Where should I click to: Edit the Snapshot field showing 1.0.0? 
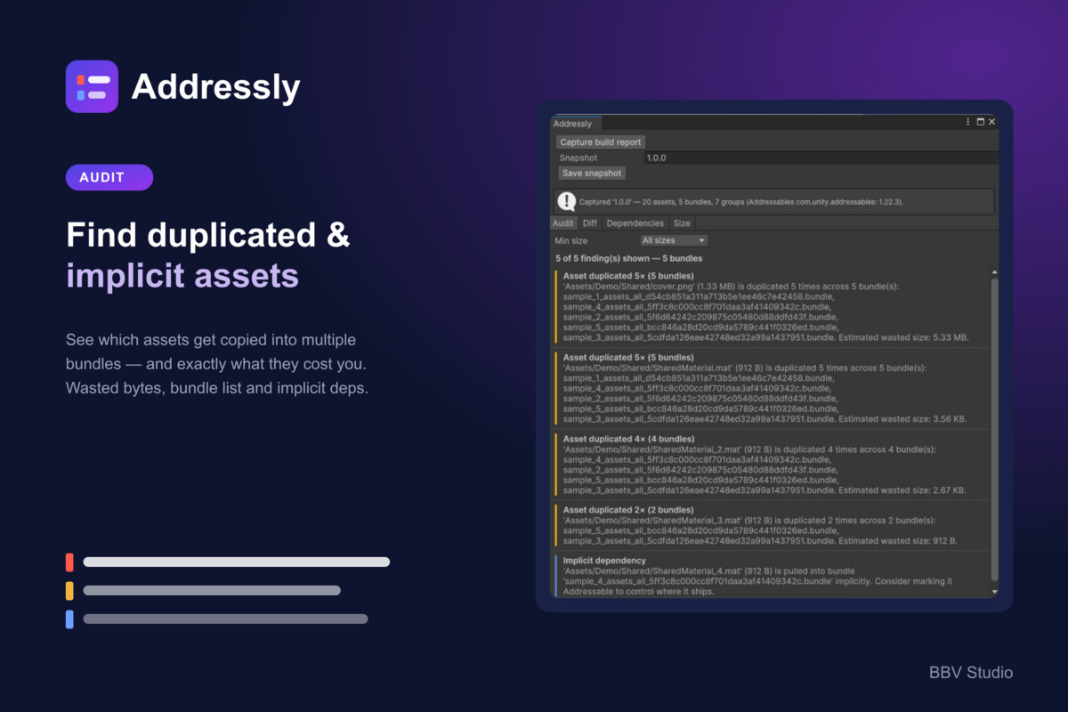point(821,158)
